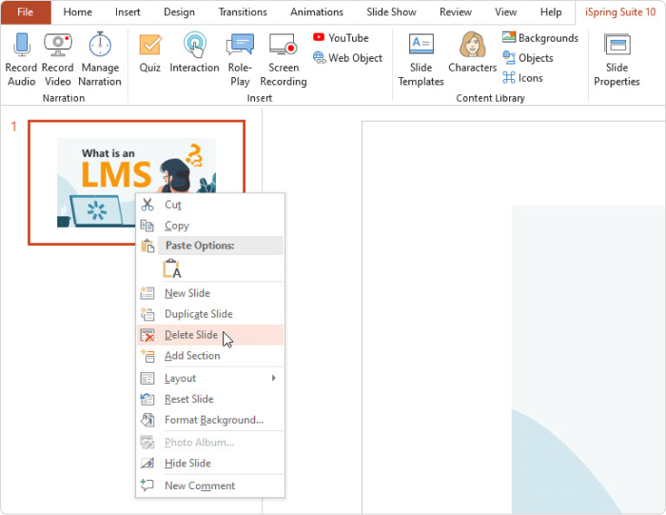Open Format Background... menu entry
The width and height of the screenshot is (666, 515).
point(210,420)
